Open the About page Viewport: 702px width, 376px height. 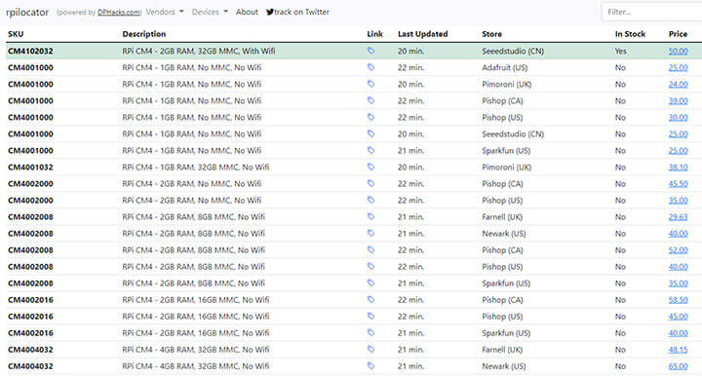(247, 12)
